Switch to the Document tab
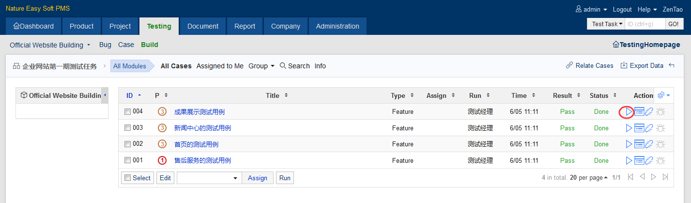The width and height of the screenshot is (691, 203). tap(202, 26)
